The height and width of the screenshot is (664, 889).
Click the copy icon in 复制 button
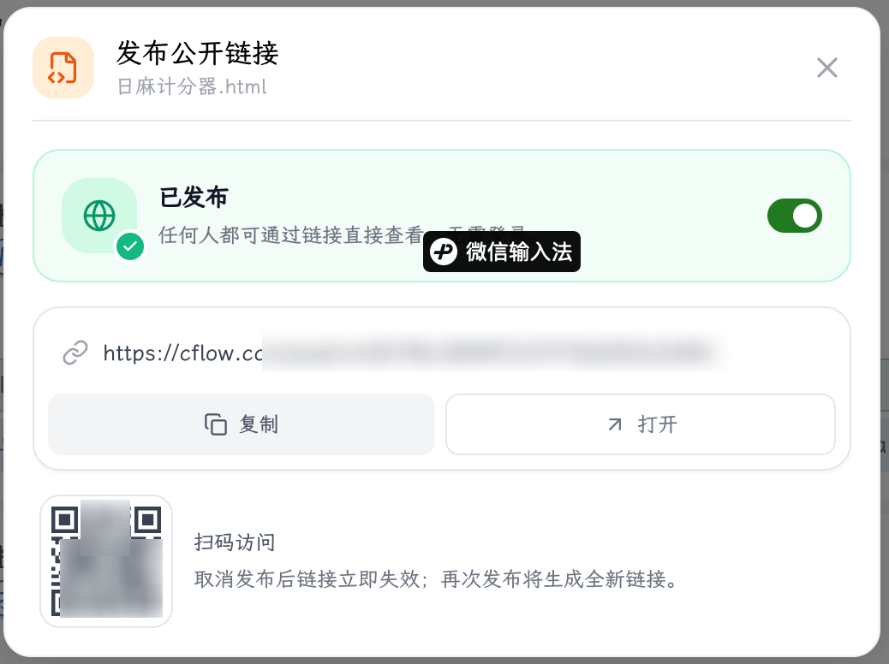(x=216, y=424)
